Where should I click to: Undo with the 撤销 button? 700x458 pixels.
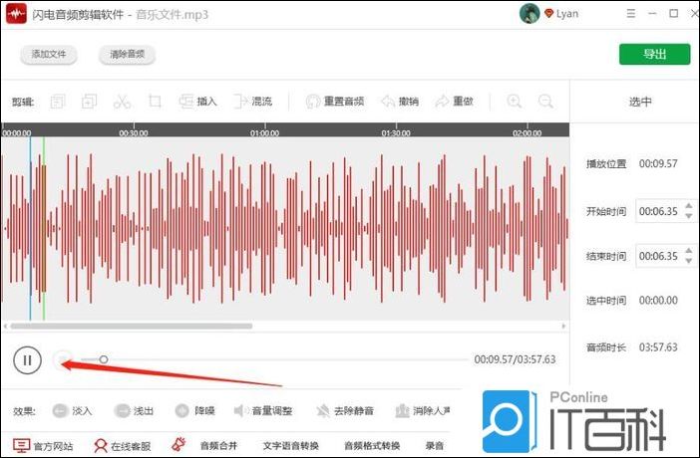click(x=400, y=102)
